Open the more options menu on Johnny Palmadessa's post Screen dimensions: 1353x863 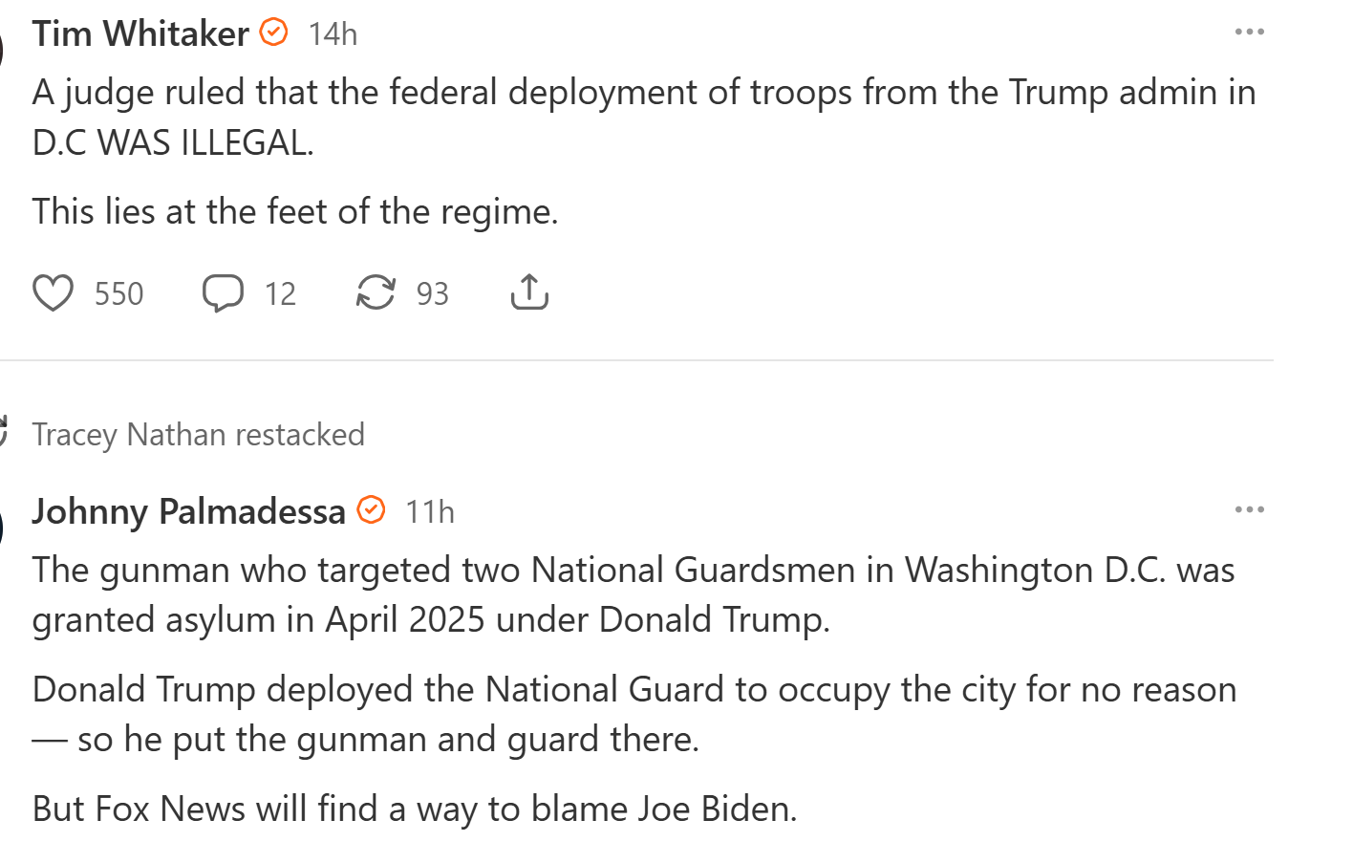[x=1249, y=510]
